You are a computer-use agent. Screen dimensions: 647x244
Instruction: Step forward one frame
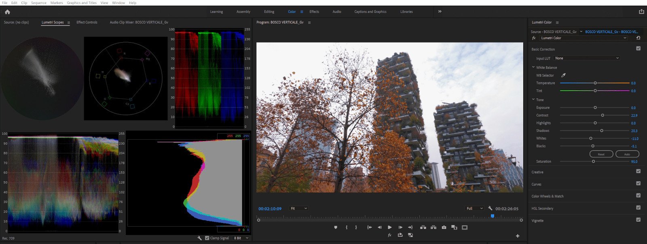tap(400, 227)
